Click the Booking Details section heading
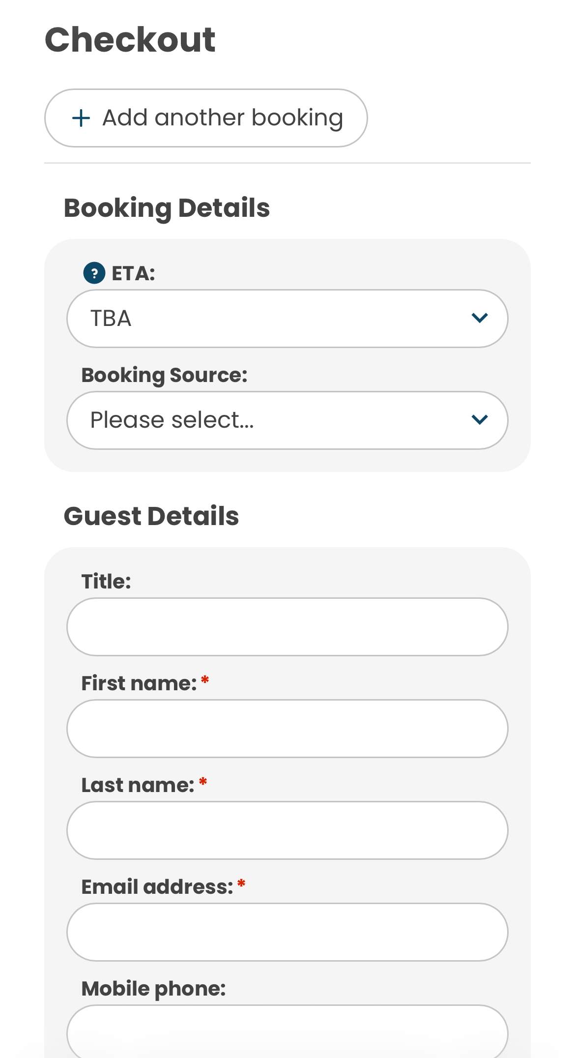The image size is (575, 1058). 167,208
